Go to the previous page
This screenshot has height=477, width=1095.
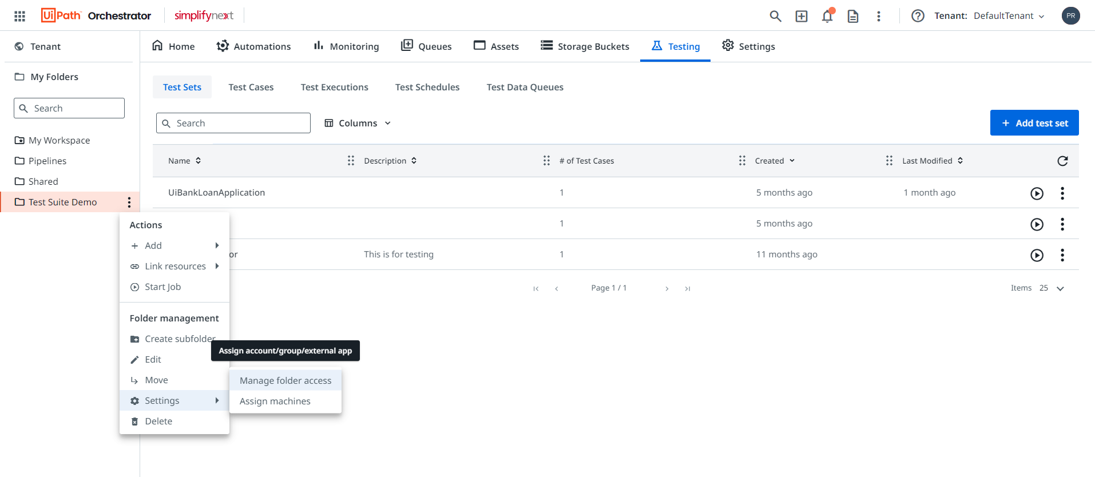[x=556, y=289]
